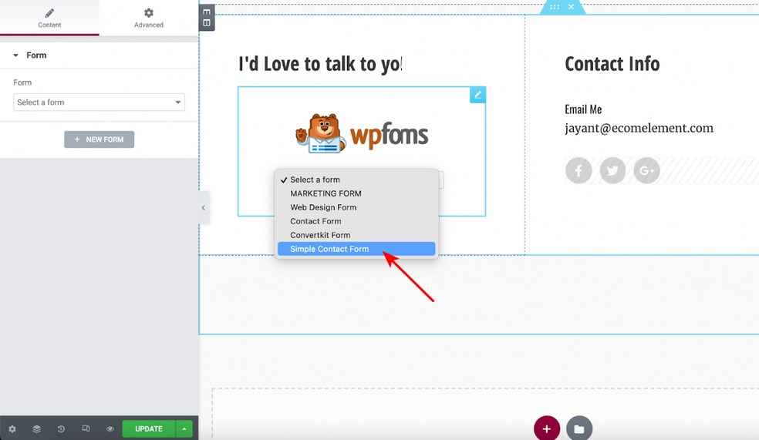
Task: Open Elementor settings gear in bottom bar
Action: pos(12,429)
